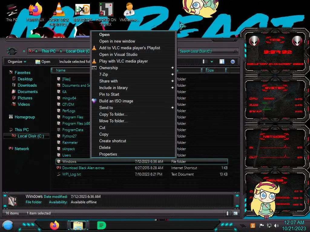Open the view options dropdown arrow
The width and height of the screenshot is (310, 232).
(212, 62)
